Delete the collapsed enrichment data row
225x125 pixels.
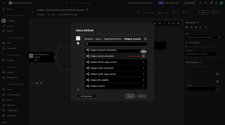tap(217, 74)
